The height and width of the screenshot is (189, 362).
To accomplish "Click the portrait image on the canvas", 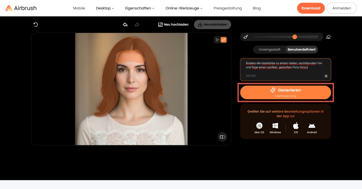I will point(131,89).
